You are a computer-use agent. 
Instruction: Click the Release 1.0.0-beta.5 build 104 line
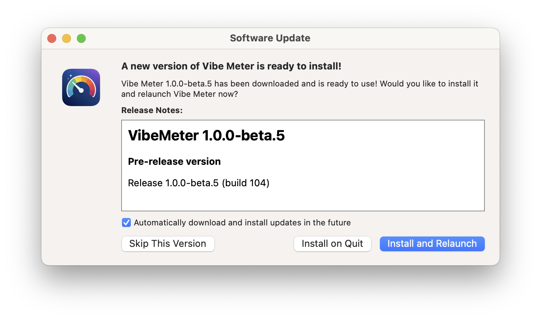(x=198, y=183)
